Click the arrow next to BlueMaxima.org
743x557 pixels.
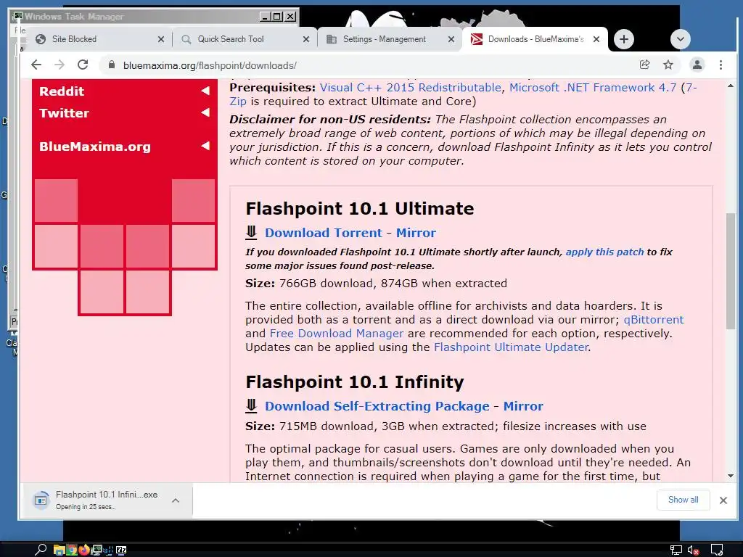pos(205,145)
